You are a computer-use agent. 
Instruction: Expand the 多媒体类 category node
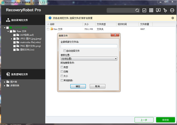point(4,86)
